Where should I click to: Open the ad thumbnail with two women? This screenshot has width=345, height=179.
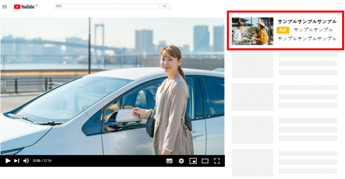252,31
